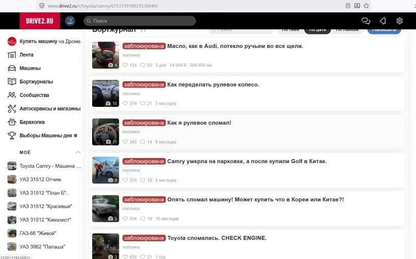Open thumbnail of the Audi oil post
This screenshot has width=416, height=259.
(x=106, y=55)
